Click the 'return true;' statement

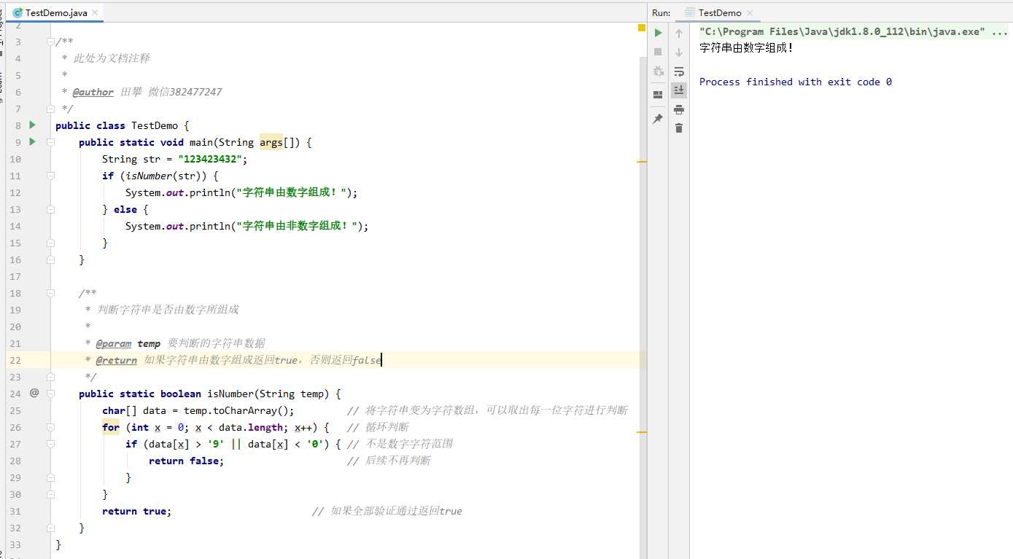136,511
